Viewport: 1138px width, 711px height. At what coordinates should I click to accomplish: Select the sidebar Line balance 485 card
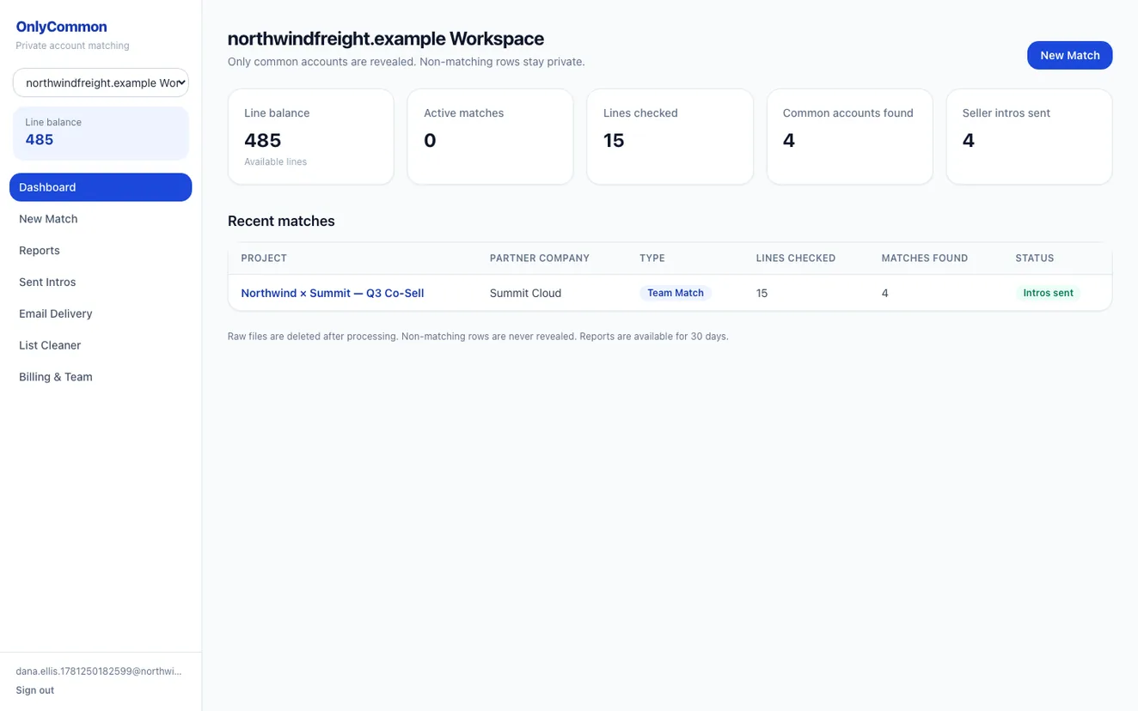pyautogui.click(x=101, y=133)
